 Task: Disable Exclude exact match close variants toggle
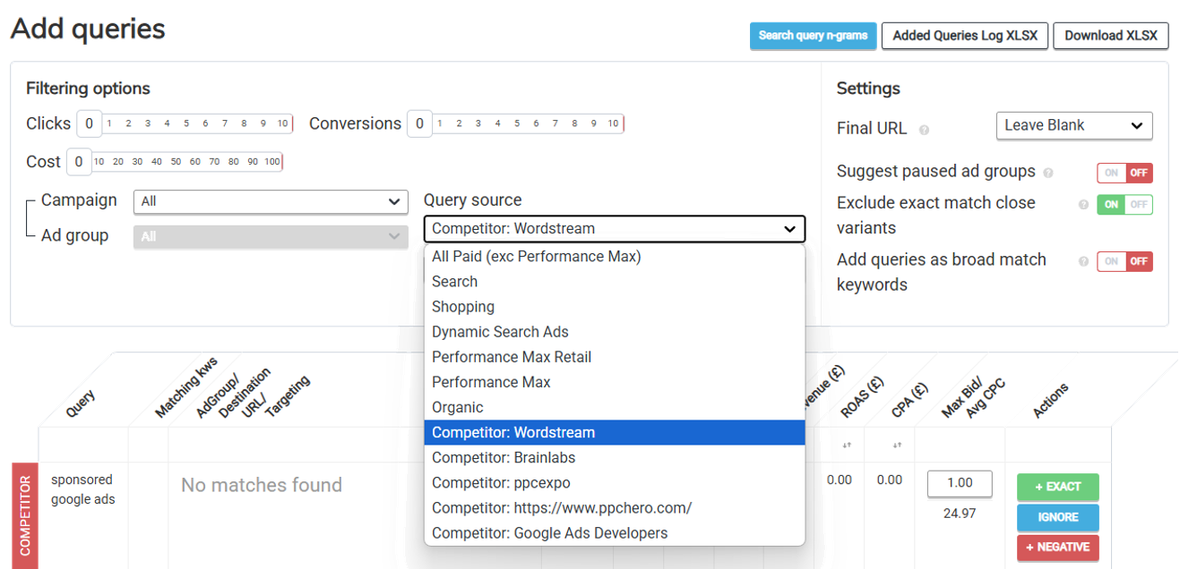(1124, 205)
